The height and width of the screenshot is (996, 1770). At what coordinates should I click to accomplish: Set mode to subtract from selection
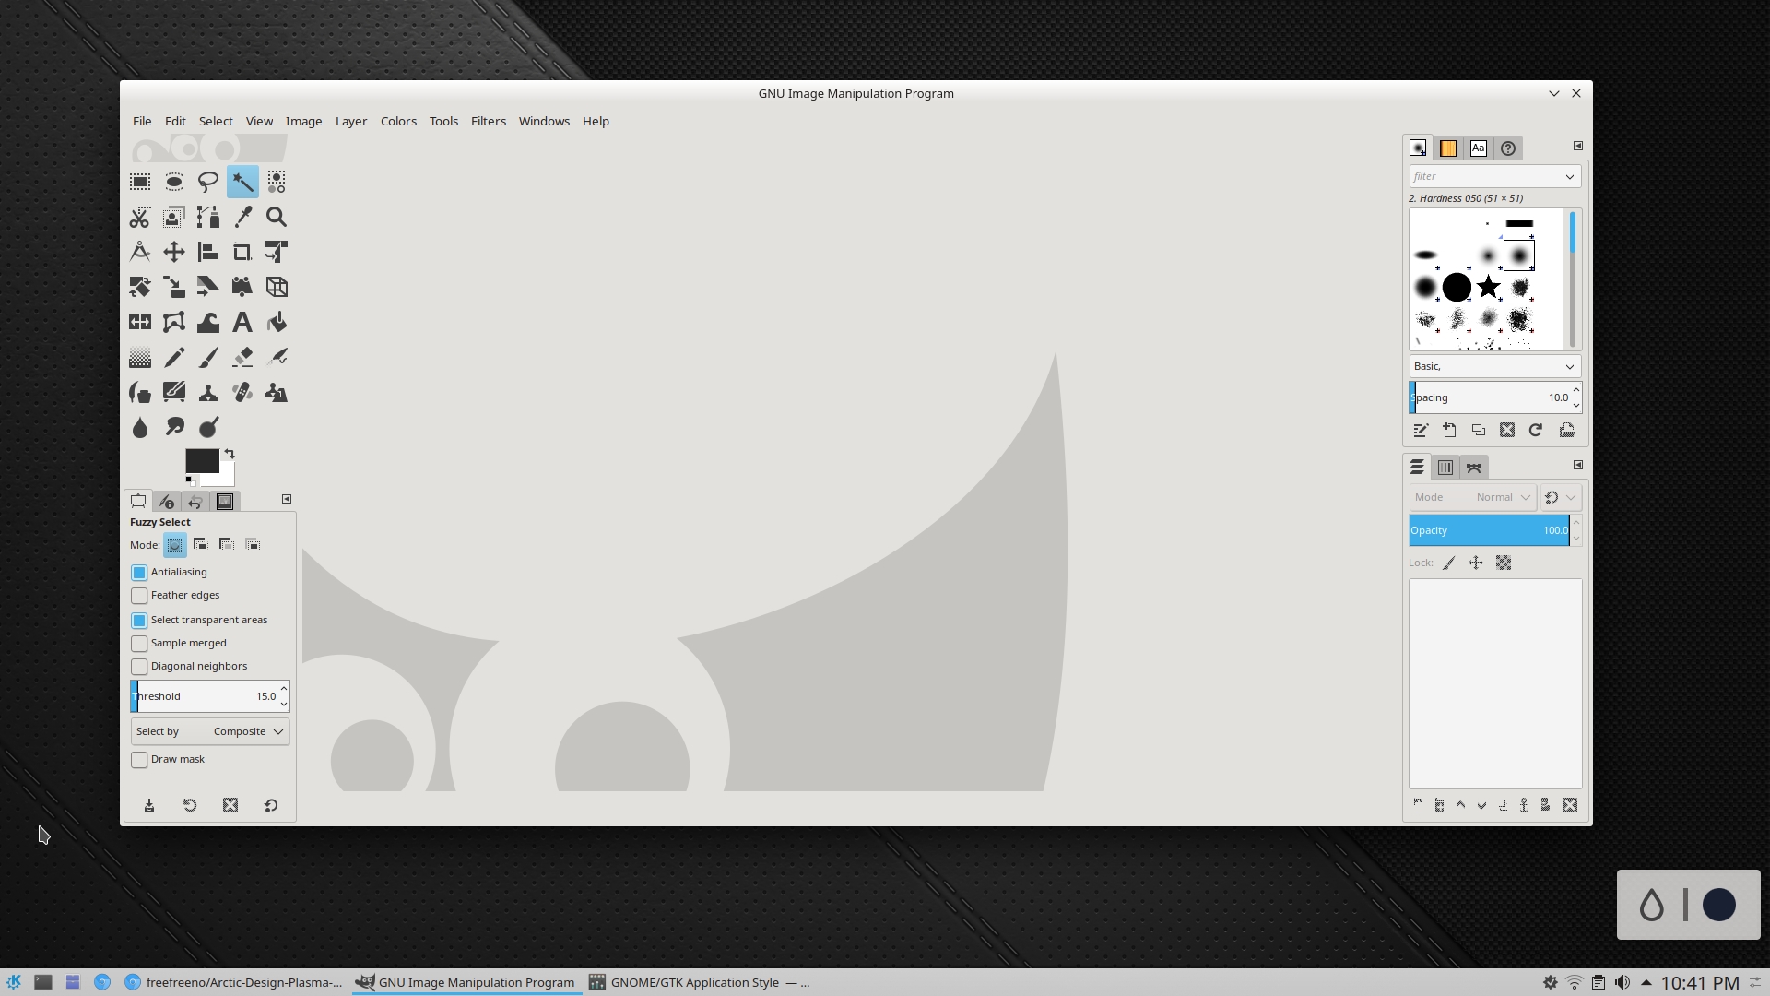coord(227,545)
